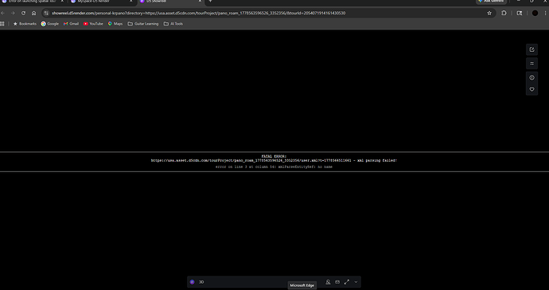The width and height of the screenshot is (549, 290).
Task: Open the YouTube bookmark
Action: pyautogui.click(x=93, y=24)
